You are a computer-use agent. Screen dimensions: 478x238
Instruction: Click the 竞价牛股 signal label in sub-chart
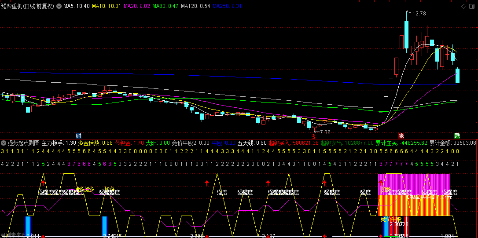coord(391,219)
